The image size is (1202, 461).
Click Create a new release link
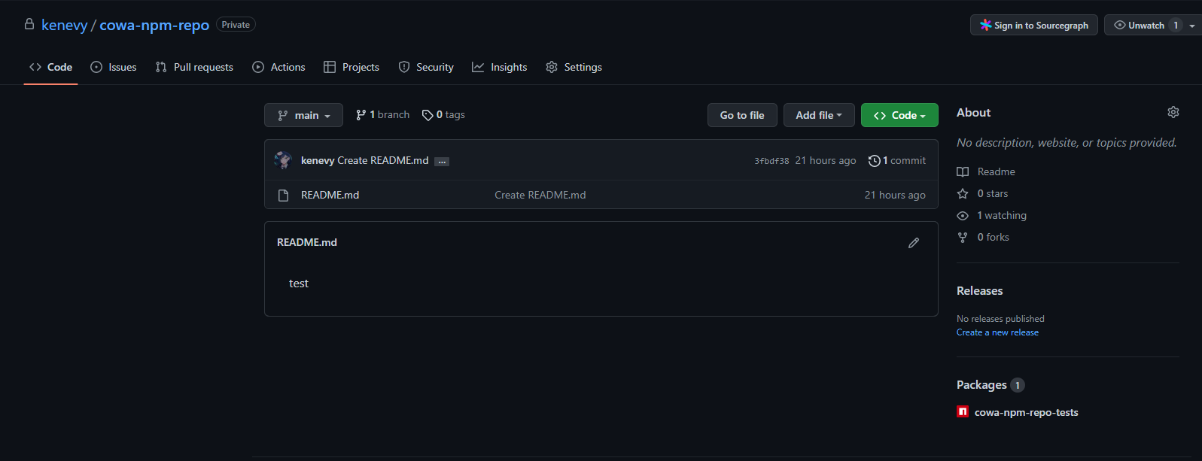[997, 332]
